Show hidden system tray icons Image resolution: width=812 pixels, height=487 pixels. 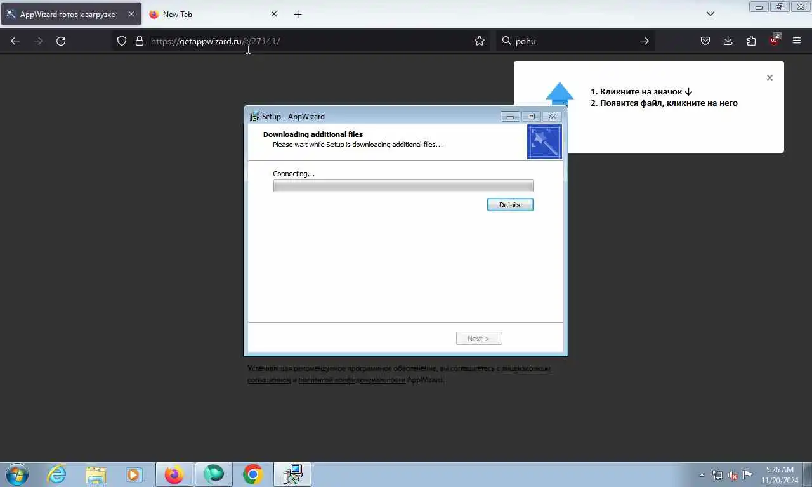point(702,475)
